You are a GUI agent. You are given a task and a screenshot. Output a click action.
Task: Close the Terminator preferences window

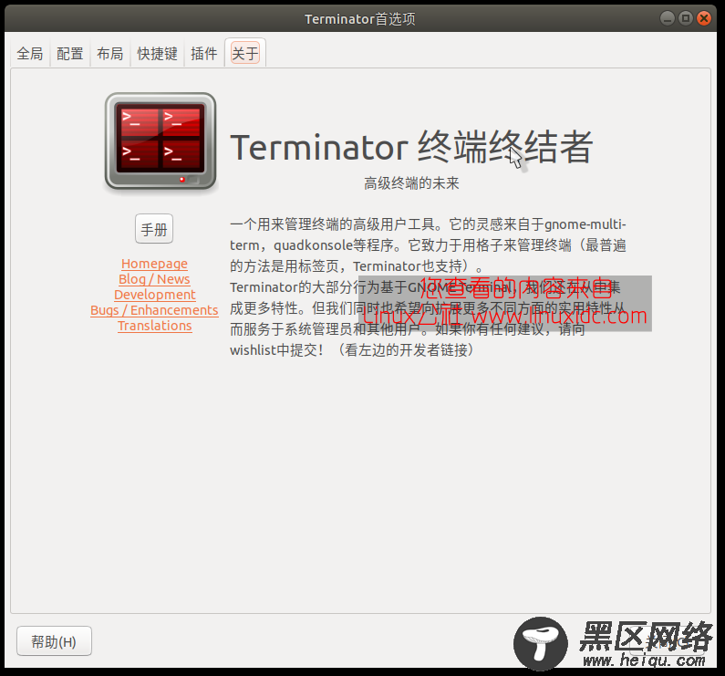click(x=704, y=18)
